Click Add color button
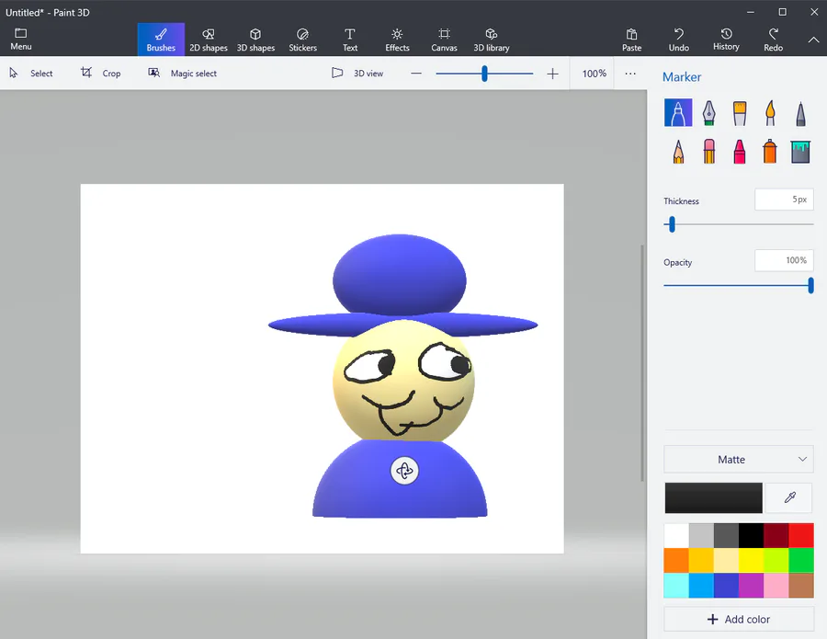The width and height of the screenshot is (827, 639). coord(739,619)
